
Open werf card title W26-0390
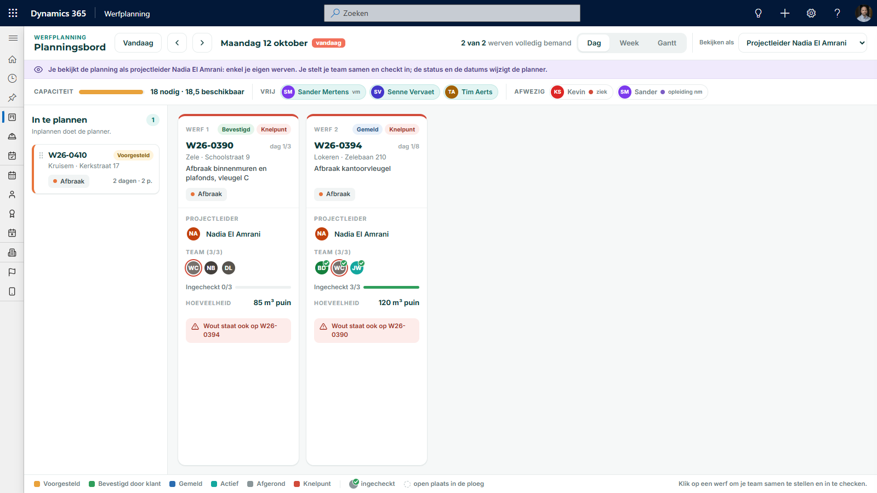[209, 146]
